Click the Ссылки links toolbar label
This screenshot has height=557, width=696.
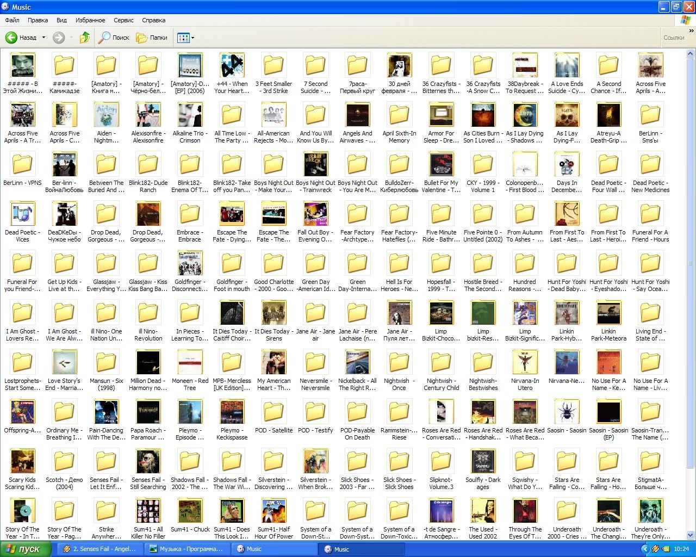click(674, 38)
